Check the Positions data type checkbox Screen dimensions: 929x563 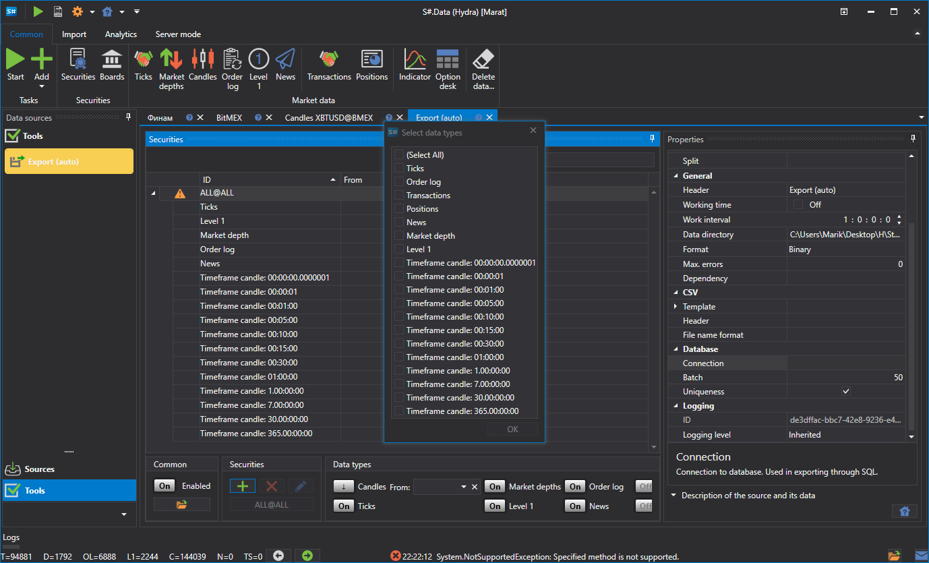pyautogui.click(x=399, y=209)
